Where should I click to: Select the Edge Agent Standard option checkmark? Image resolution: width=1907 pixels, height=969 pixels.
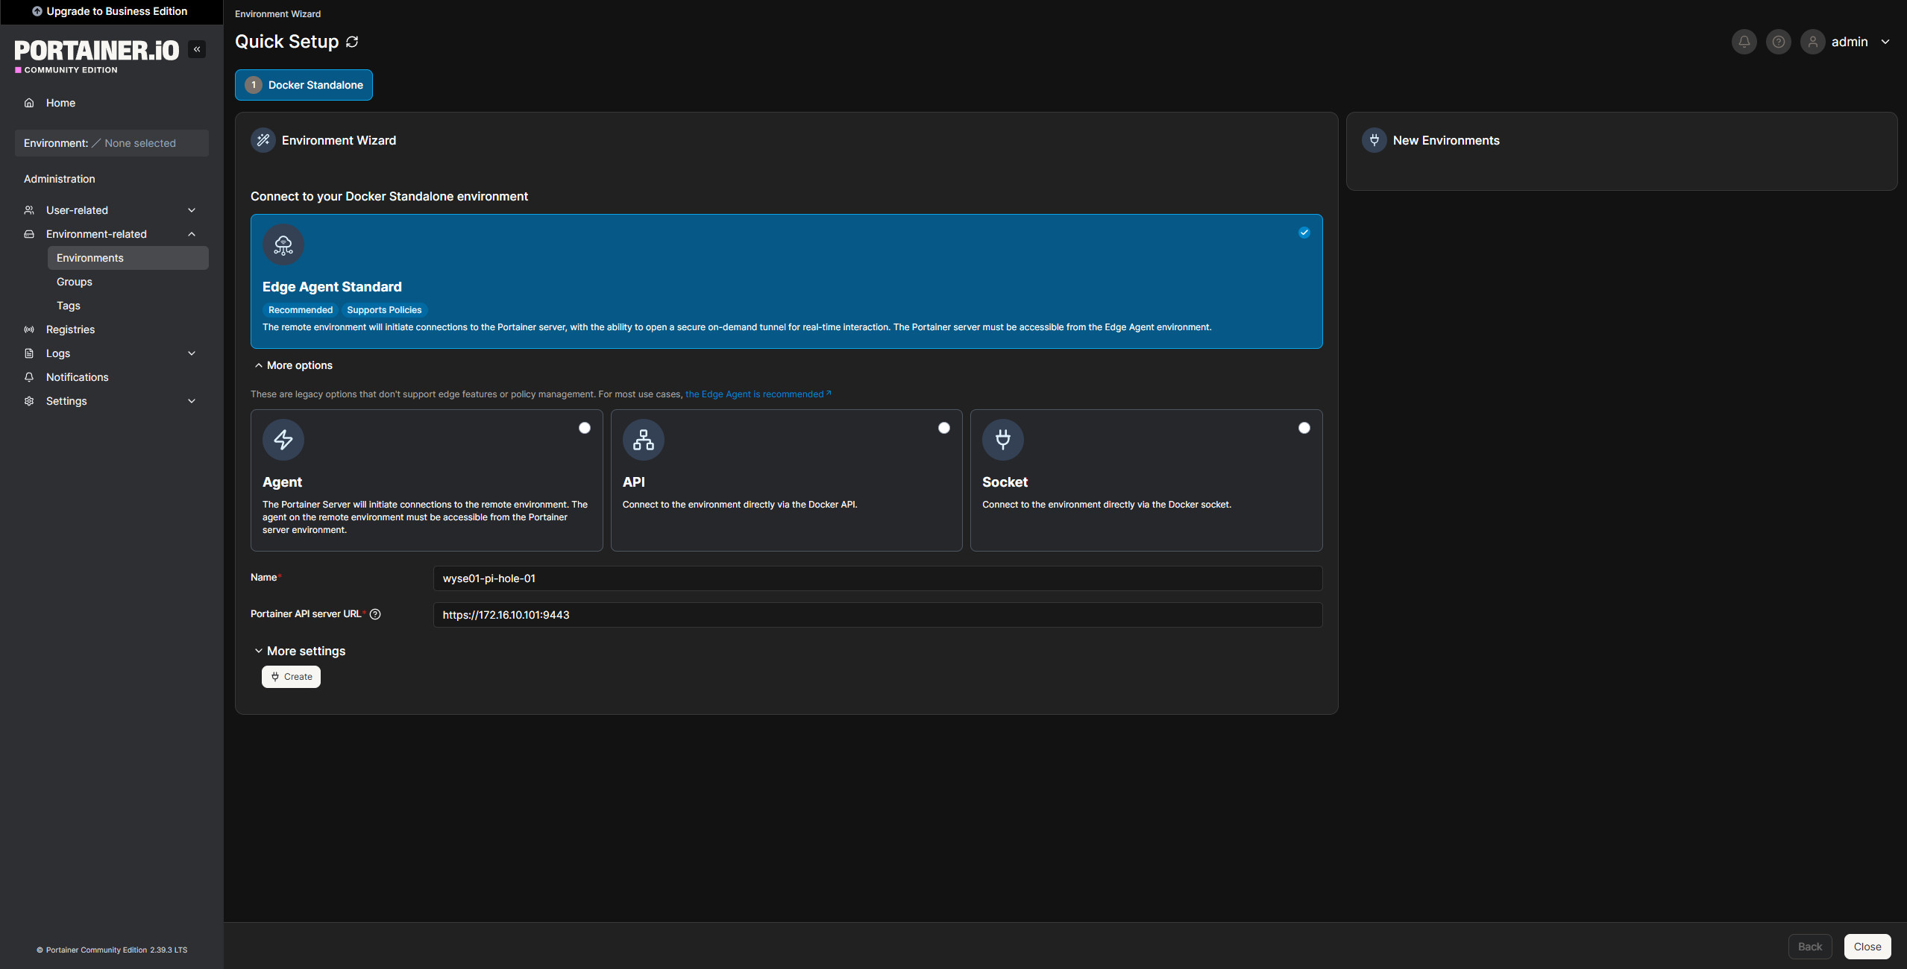tap(1304, 233)
